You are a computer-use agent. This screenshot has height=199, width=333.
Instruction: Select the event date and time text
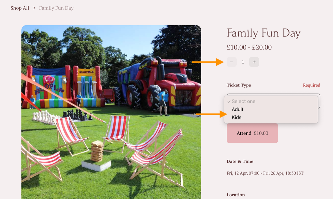coord(265,173)
